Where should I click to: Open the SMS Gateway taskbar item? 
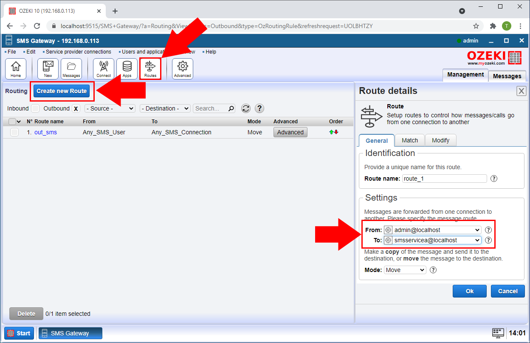pyautogui.click(x=70, y=333)
